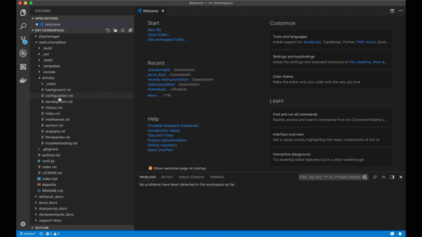Viewport: 422px width, 237px height.
Task: Click Add workspace folder... link
Action: [x=167, y=39]
